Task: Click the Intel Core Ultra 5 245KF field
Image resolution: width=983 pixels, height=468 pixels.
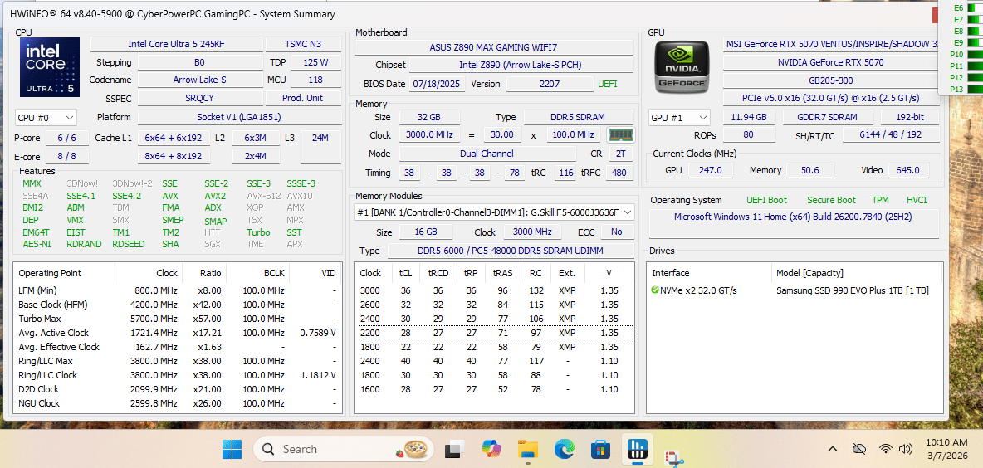Action: point(177,44)
